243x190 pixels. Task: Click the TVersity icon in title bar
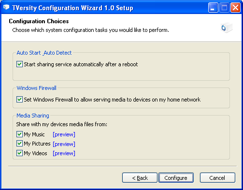6,7
